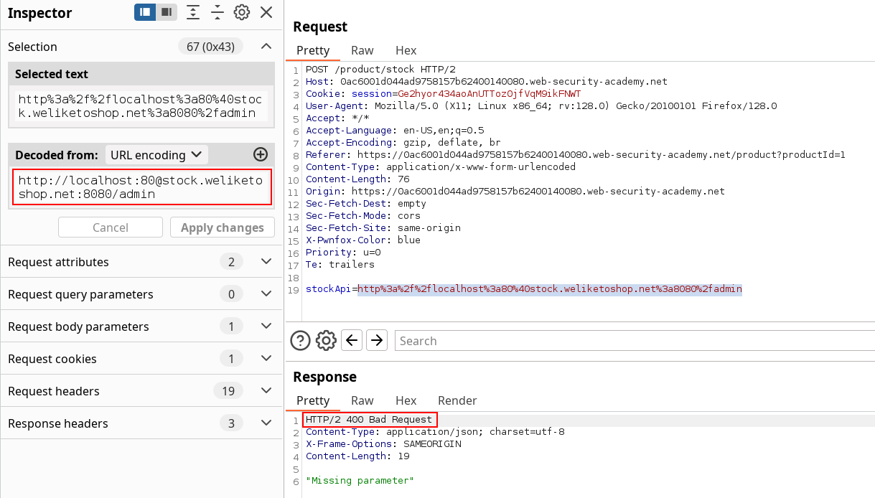Collapse the Selection section chevron

[x=266, y=47]
